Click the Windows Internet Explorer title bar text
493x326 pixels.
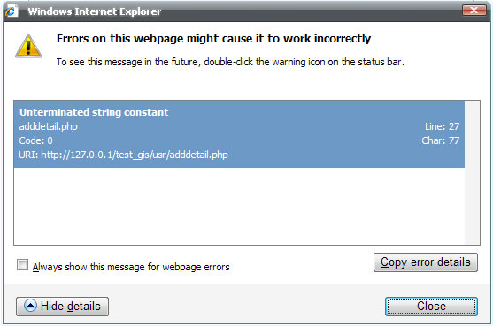click(95, 11)
